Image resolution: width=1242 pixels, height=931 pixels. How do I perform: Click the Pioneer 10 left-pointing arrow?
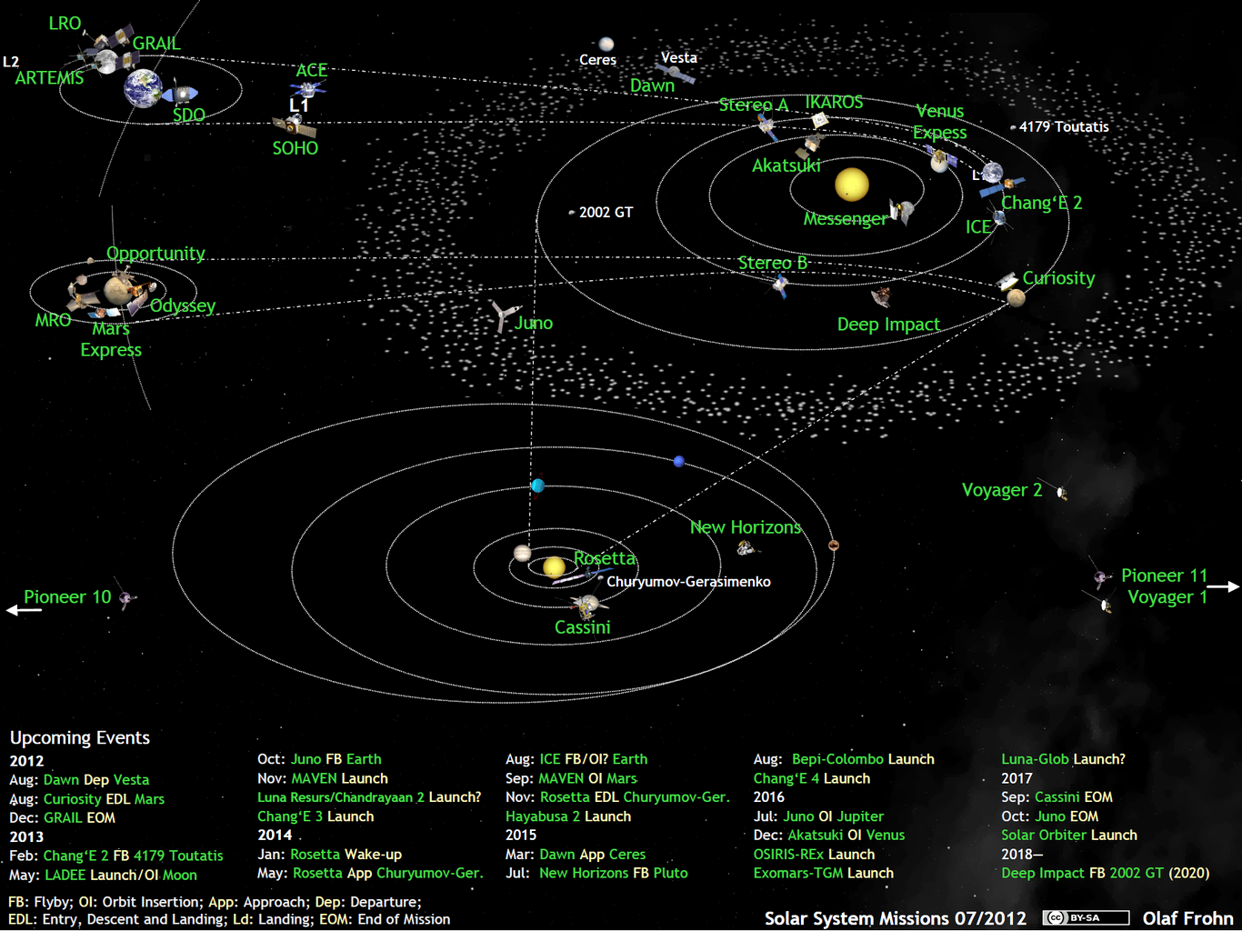click(24, 610)
